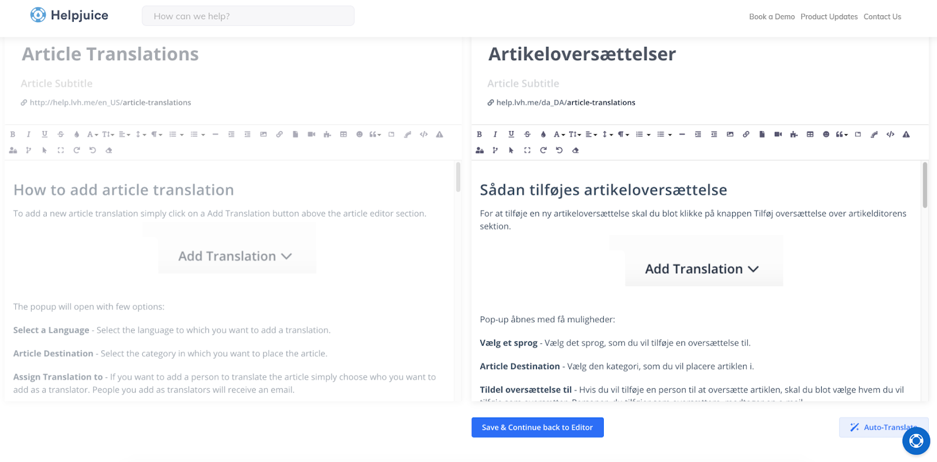Insert video in the Danish translation editor
The width and height of the screenshot is (937, 462).
[778, 135]
